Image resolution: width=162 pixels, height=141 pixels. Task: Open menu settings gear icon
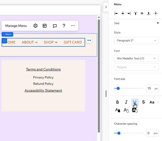pos(35,26)
